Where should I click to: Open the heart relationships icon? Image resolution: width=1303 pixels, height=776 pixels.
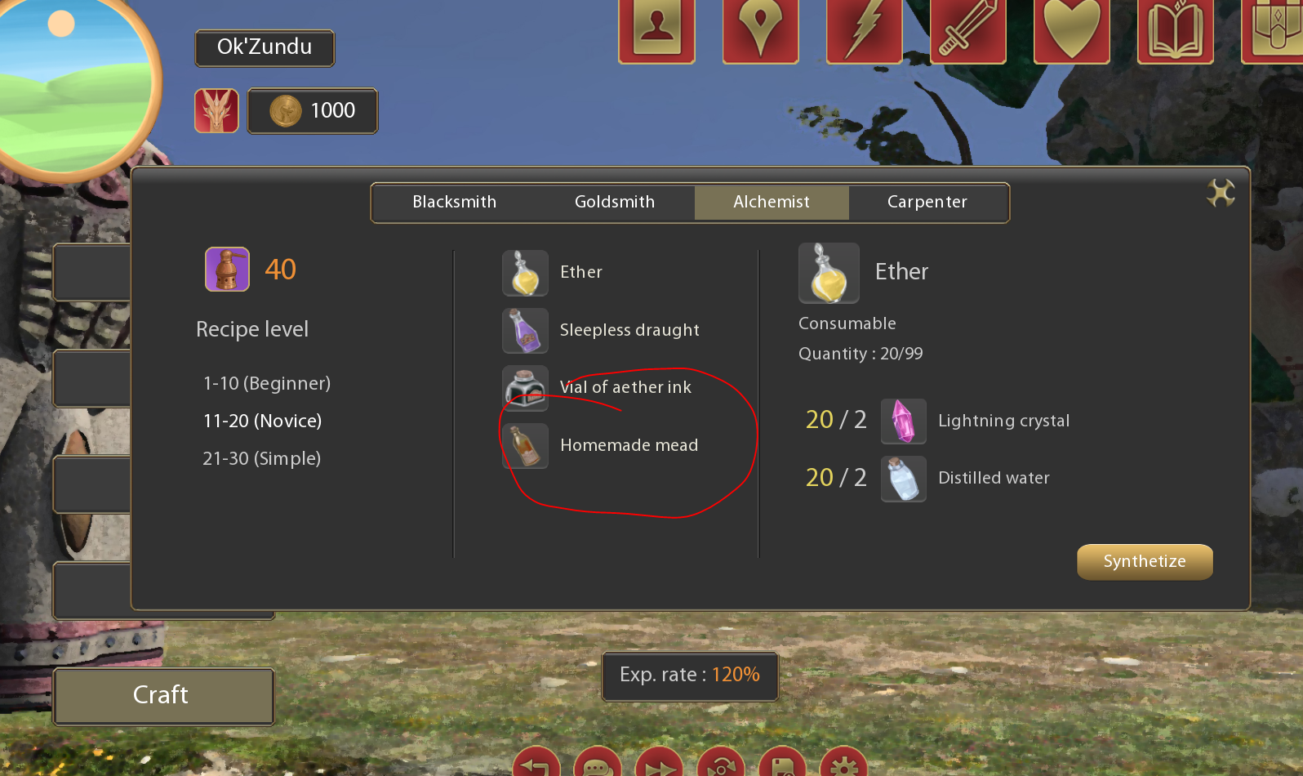[1071, 29]
